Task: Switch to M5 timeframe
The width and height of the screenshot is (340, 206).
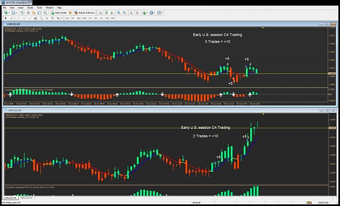Action: coord(73,18)
